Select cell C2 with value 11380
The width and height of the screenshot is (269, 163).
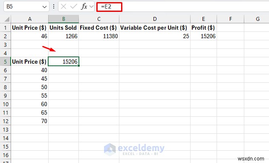(99, 36)
